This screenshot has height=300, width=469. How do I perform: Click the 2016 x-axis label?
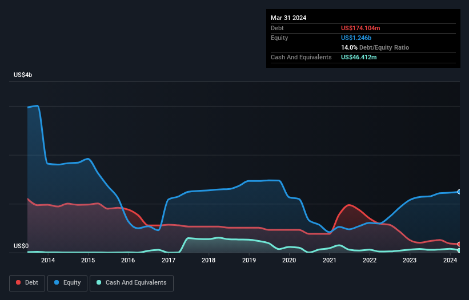[x=128, y=260]
